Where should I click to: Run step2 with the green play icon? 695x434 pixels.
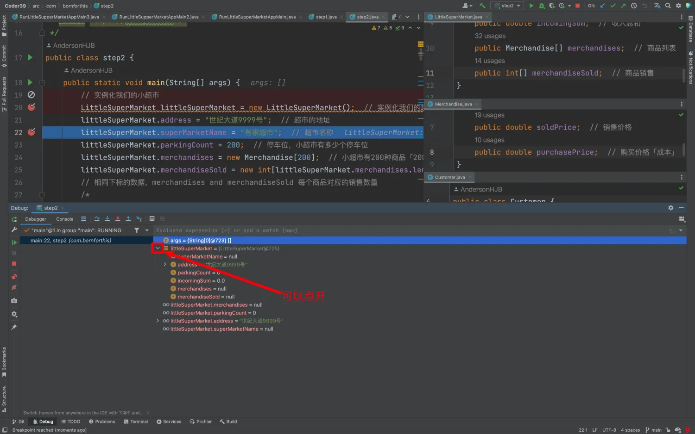point(531,6)
